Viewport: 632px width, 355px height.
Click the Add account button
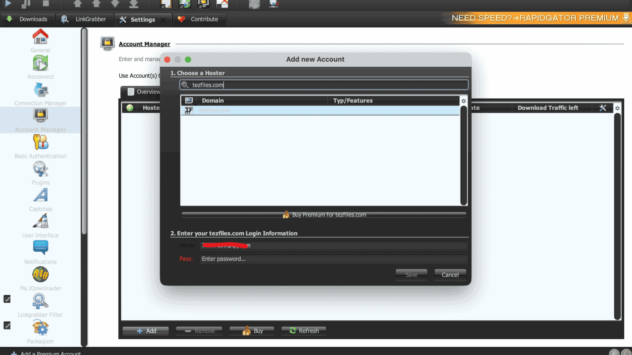pyautogui.click(x=146, y=331)
